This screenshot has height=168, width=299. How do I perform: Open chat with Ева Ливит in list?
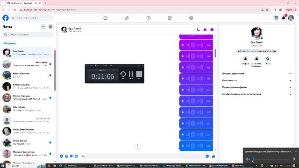[x=27, y=53]
